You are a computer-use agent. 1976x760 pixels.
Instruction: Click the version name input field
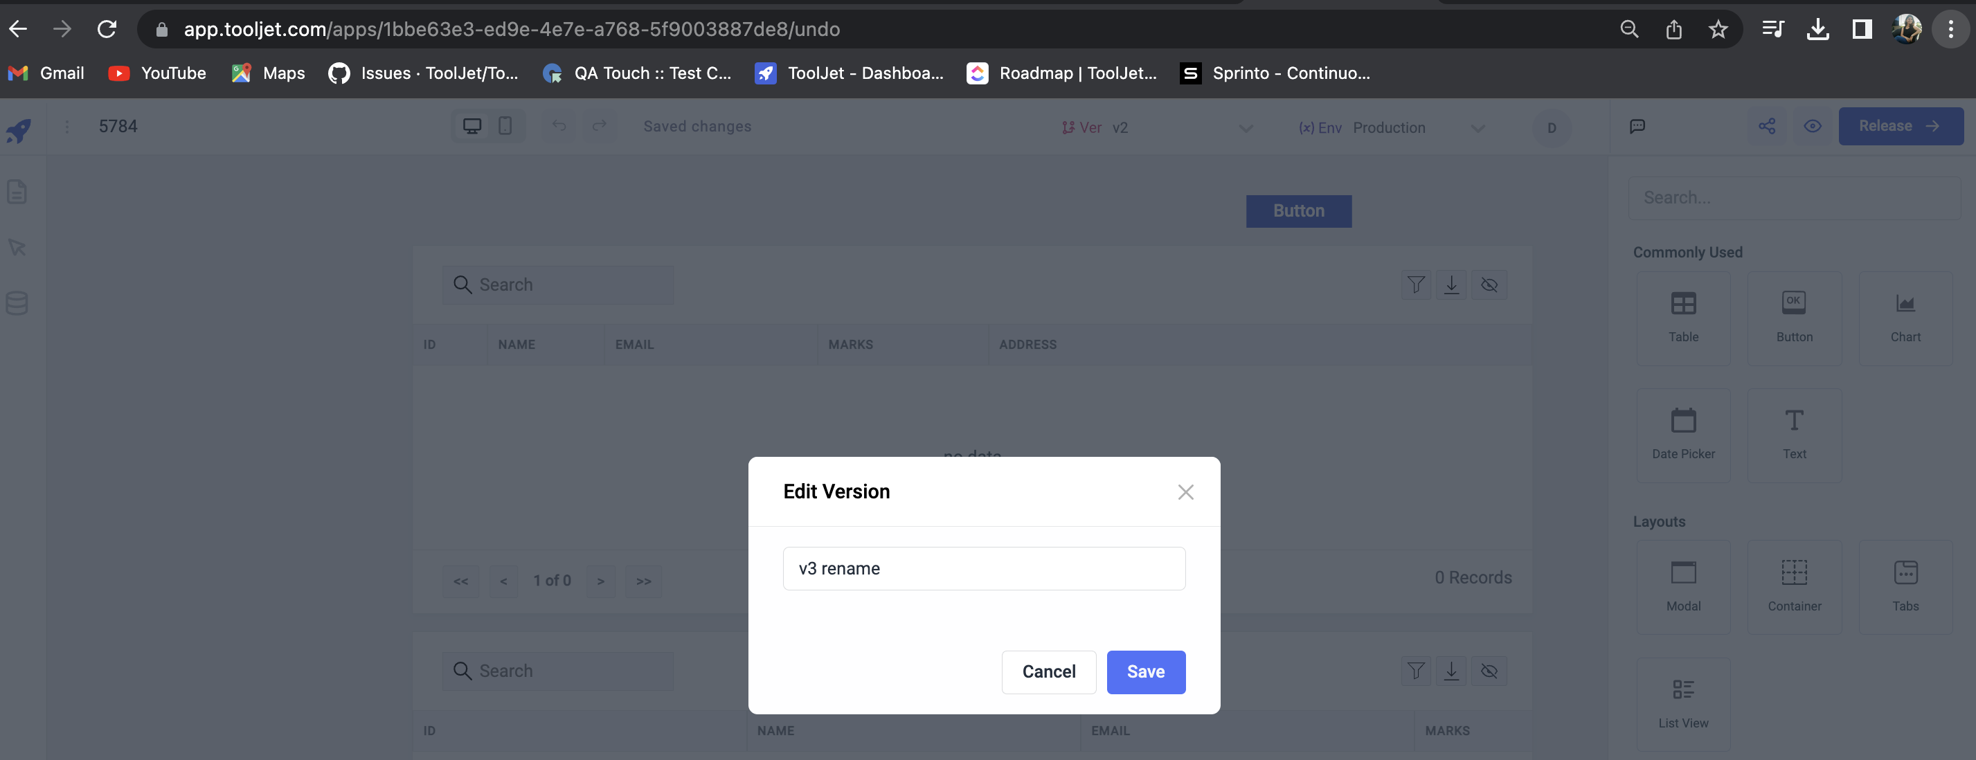983,568
